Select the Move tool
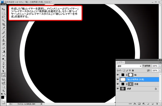162x106 pixels. click(x=4, y=9)
